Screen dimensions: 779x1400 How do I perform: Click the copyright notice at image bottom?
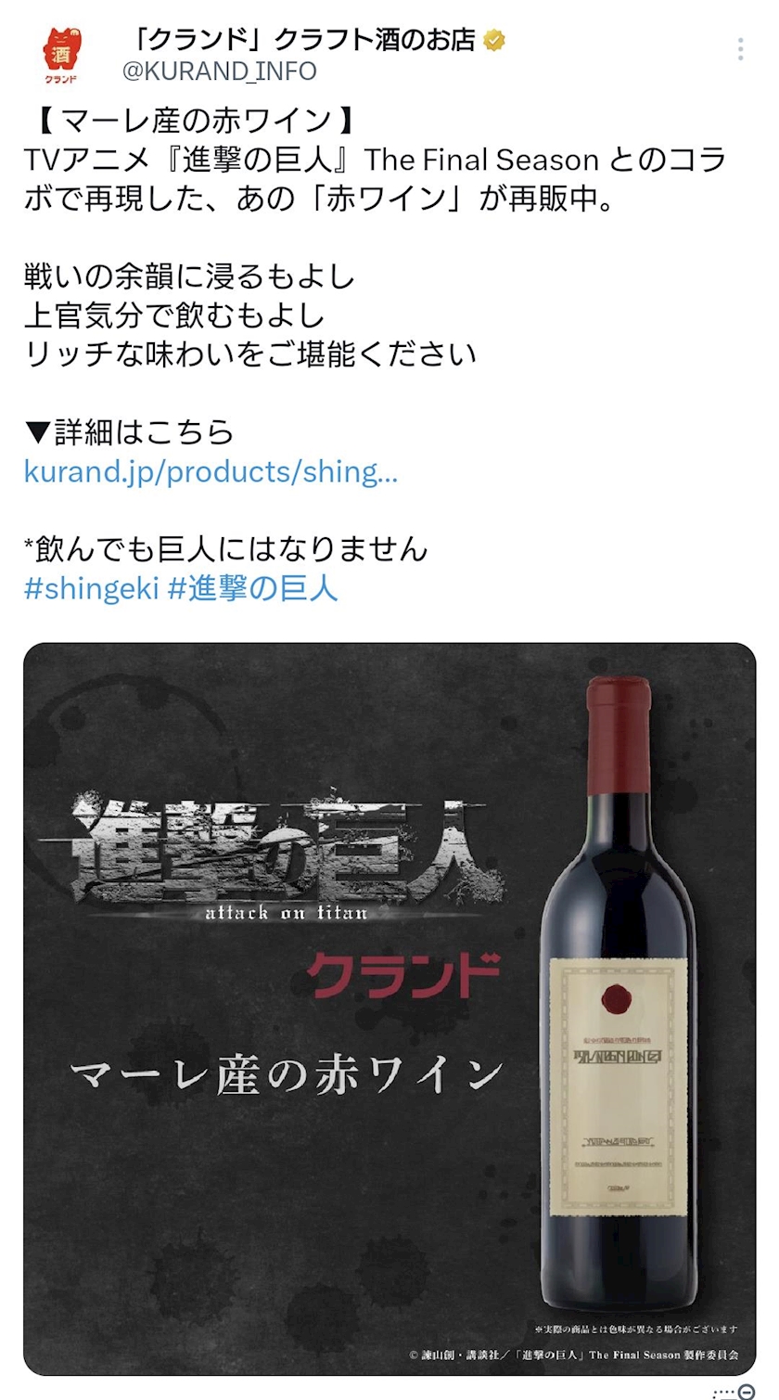coord(573,1355)
